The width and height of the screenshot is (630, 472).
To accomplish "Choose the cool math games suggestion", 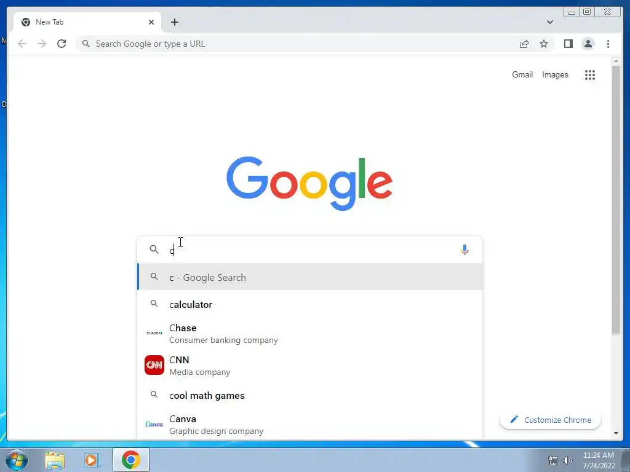I will [x=310, y=395].
